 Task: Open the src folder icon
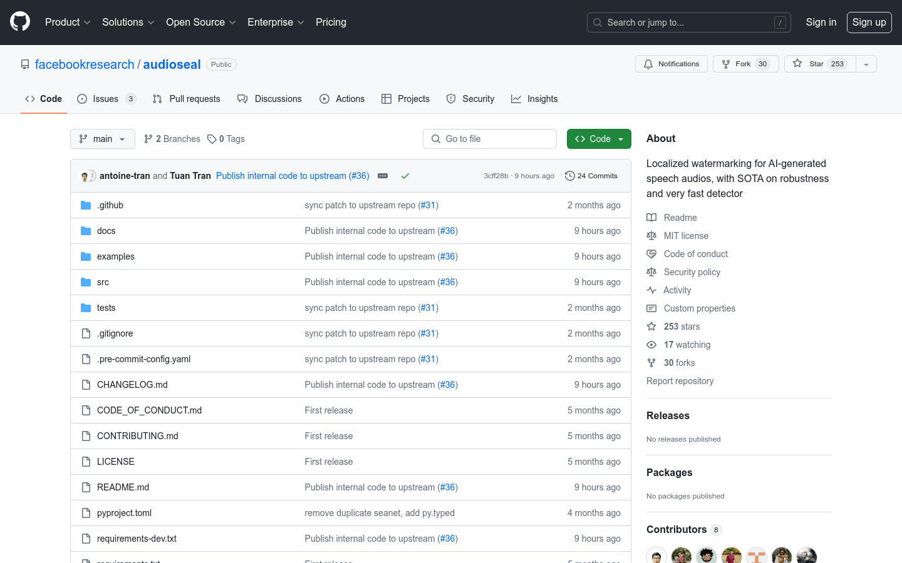[86, 282]
